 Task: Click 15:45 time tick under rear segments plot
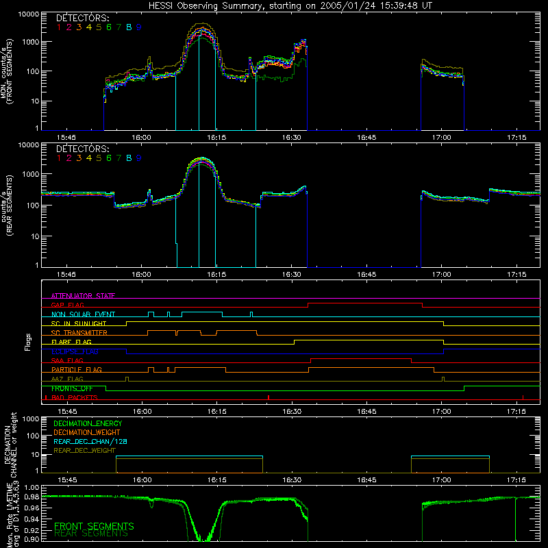pos(66,275)
